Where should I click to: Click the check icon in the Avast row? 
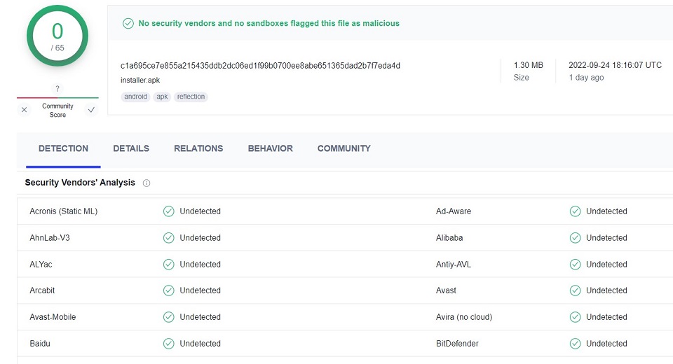575,290
